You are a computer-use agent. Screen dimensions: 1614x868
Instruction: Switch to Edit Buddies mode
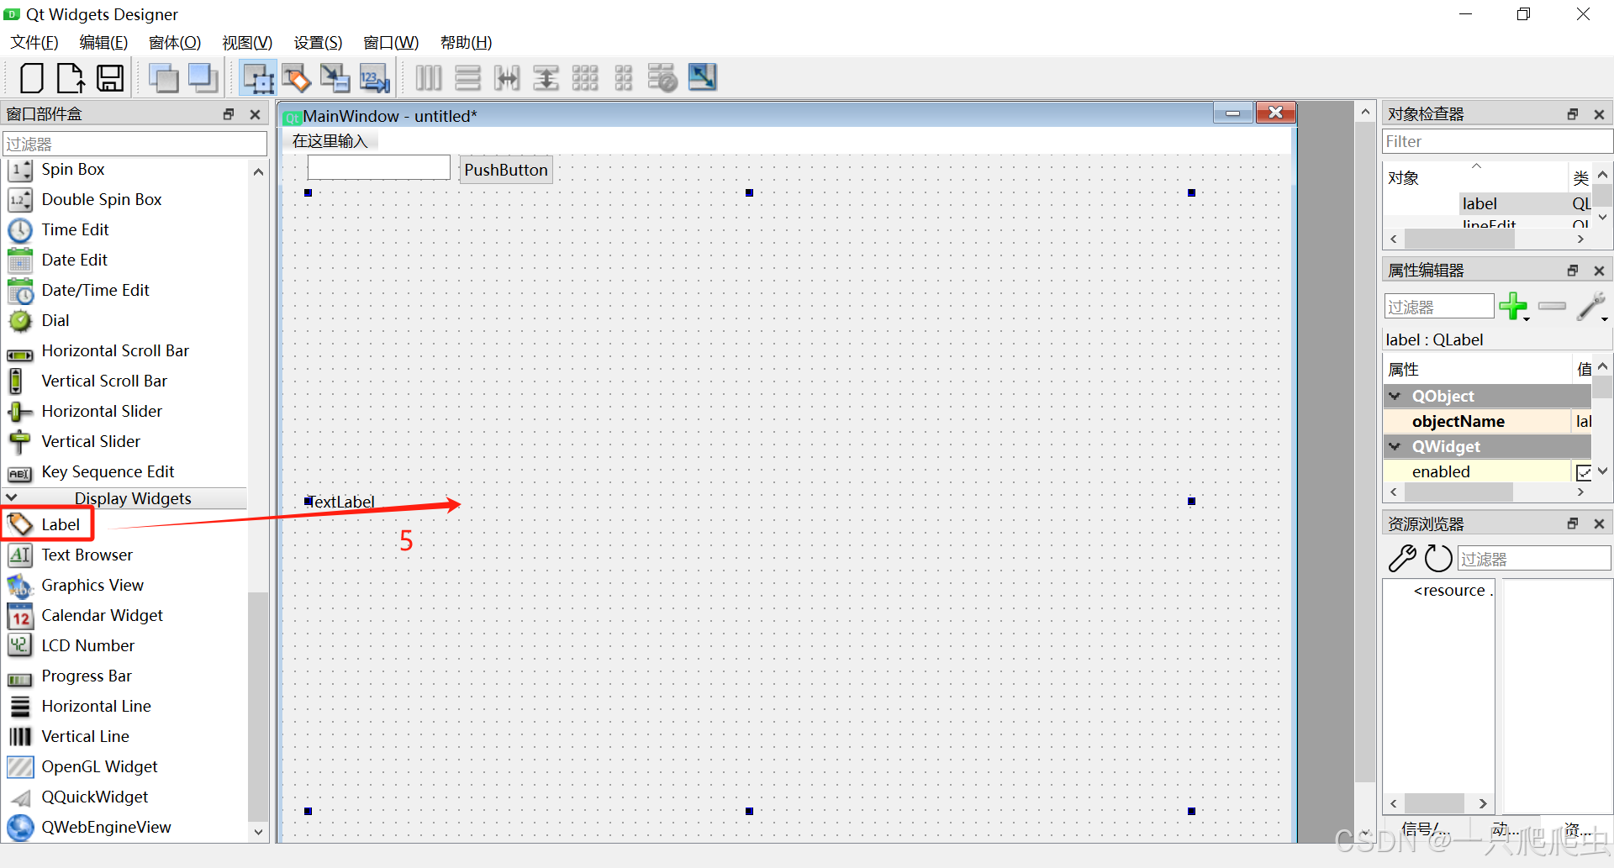click(335, 78)
